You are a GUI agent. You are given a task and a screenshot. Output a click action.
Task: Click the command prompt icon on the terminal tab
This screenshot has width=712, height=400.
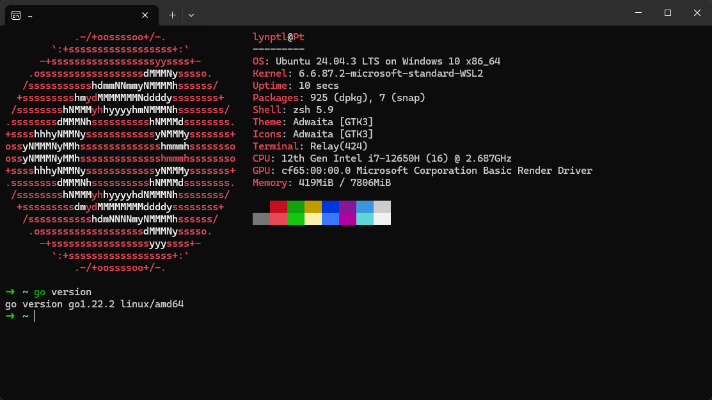(x=17, y=15)
